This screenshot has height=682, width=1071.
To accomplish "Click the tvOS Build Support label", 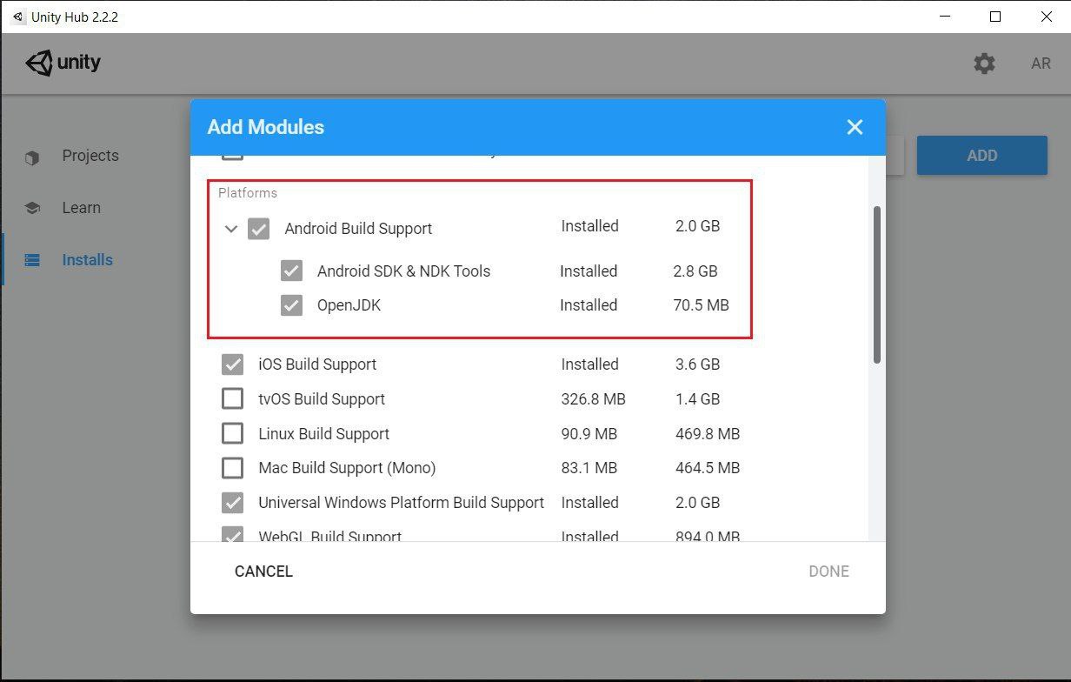I will (322, 399).
